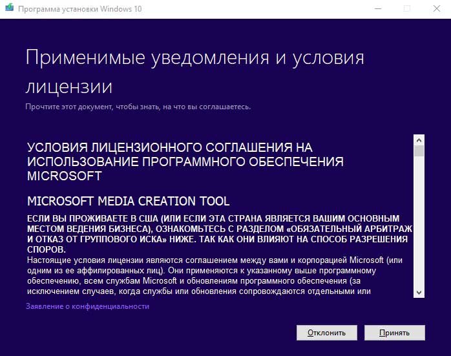This screenshot has height=356, width=451.
Task: Click the УСЛОВИЯ ЛИЦЕНЗИОННОГО СОГЛАШЕНИЯ heading
Action: 185,162
